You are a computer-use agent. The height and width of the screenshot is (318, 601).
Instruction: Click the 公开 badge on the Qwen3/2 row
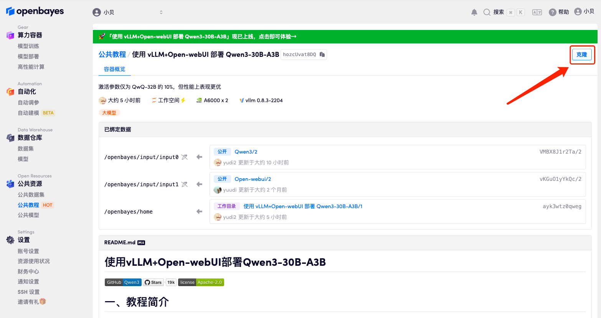(x=222, y=152)
